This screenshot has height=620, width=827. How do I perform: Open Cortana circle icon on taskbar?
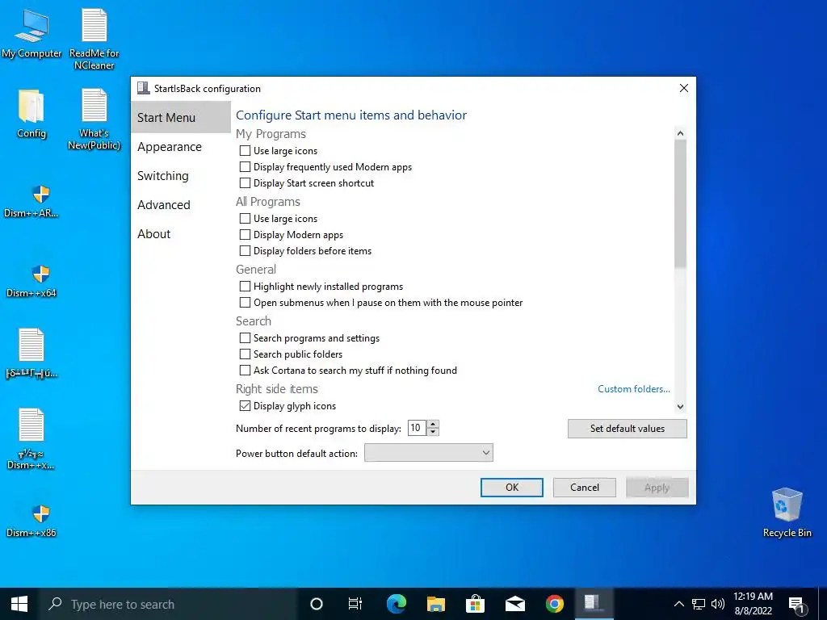[x=316, y=604]
